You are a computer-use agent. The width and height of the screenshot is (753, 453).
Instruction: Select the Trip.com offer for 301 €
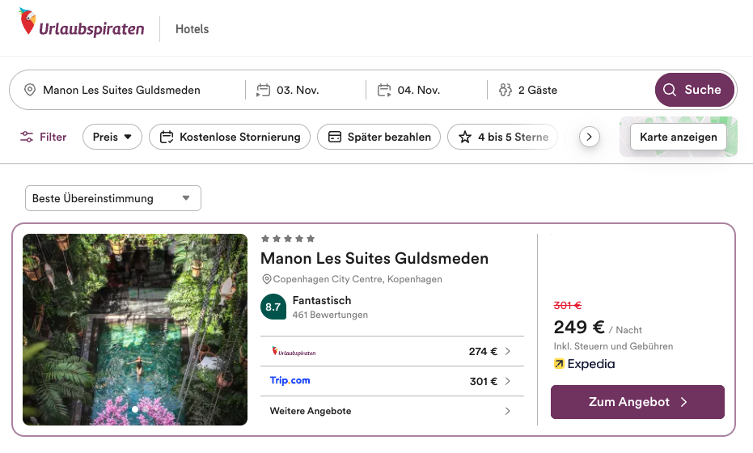(391, 381)
